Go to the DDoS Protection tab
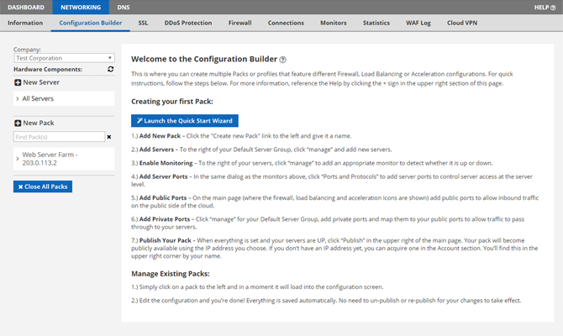 pyautogui.click(x=188, y=23)
